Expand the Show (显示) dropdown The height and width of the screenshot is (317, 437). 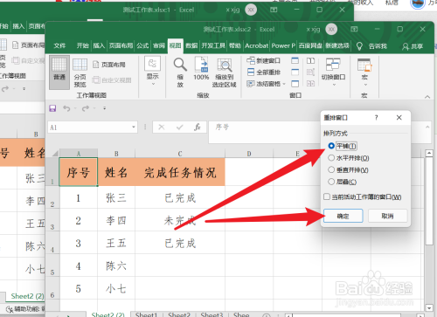coord(153,72)
